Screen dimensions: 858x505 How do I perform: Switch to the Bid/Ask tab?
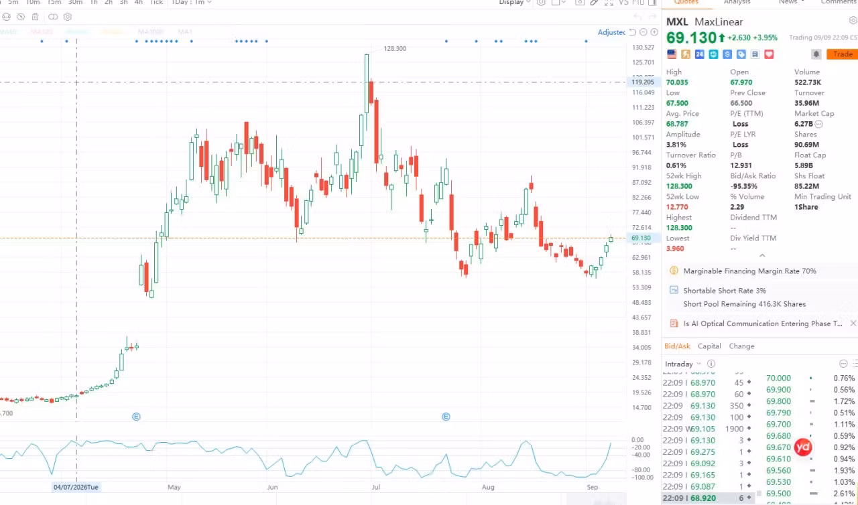click(x=677, y=346)
